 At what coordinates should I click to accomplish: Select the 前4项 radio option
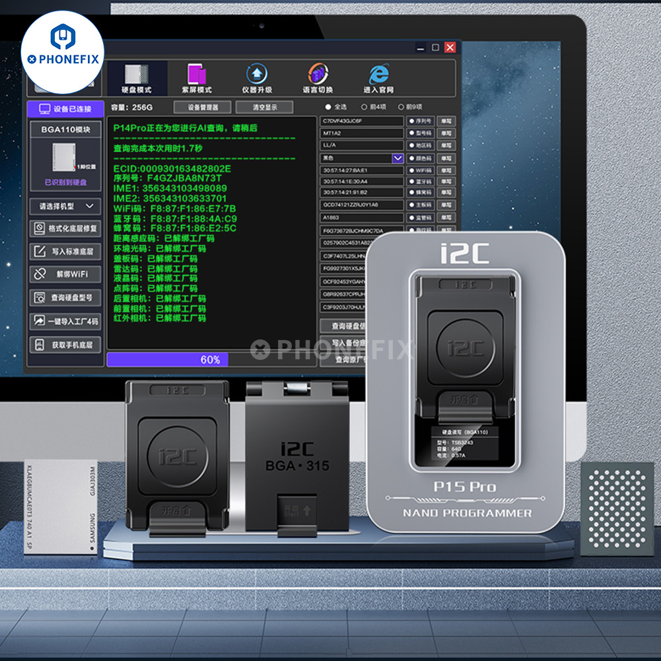[x=364, y=107]
